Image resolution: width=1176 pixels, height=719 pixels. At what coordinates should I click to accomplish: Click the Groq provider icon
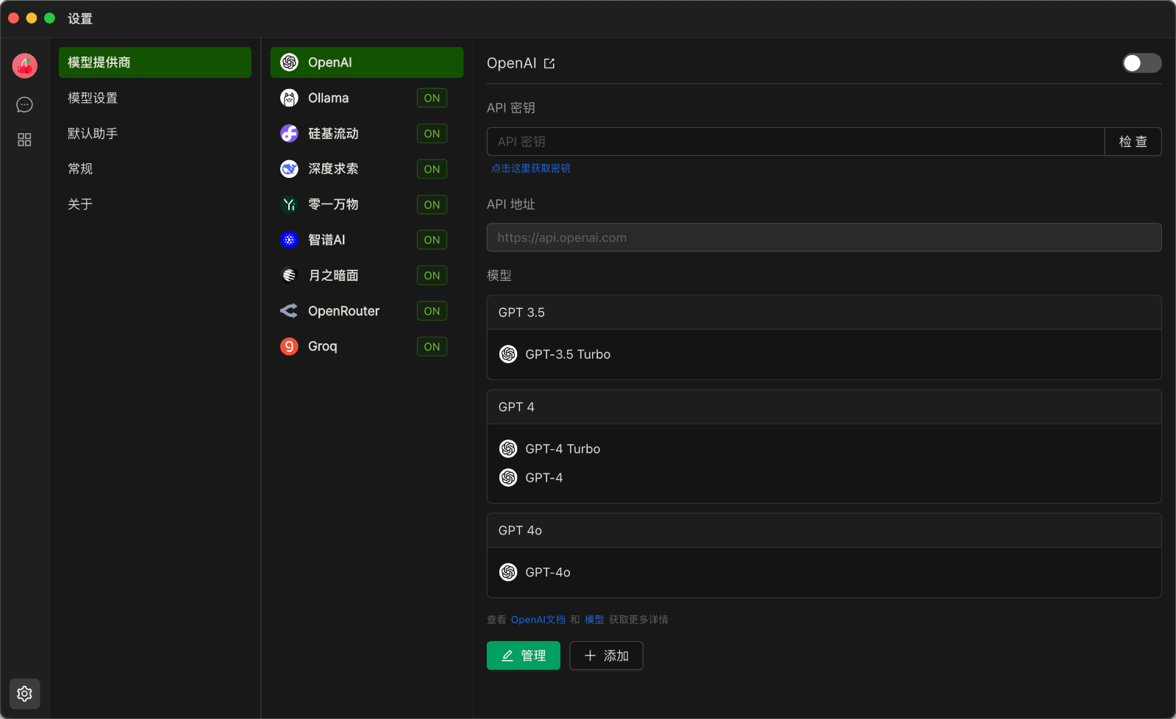pyautogui.click(x=289, y=346)
